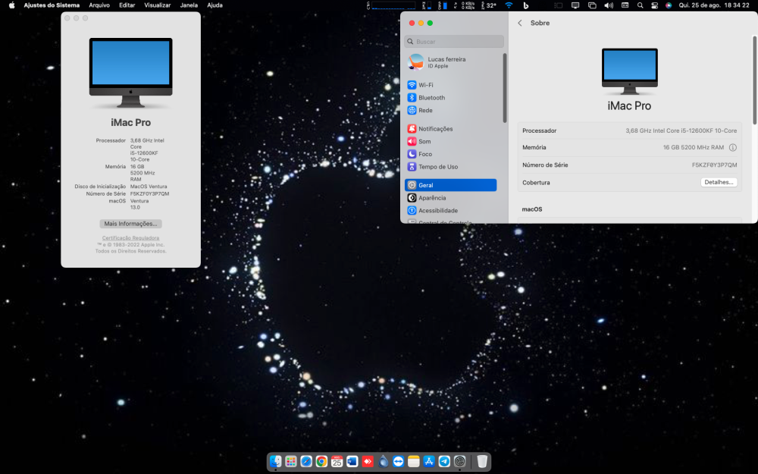Click the settings sidebar scrollbar

(505, 88)
